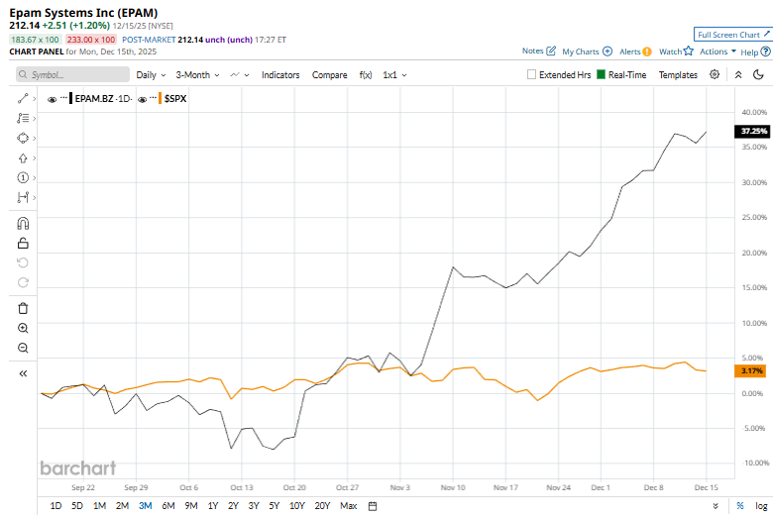
Task: Select the trend line drawing tool
Action: pos(23,99)
